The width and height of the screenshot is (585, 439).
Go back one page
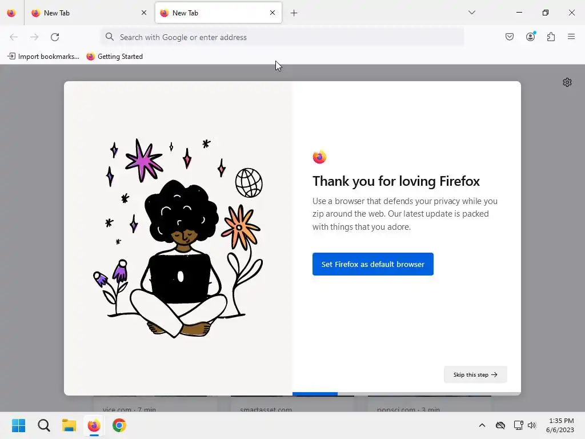point(14,37)
